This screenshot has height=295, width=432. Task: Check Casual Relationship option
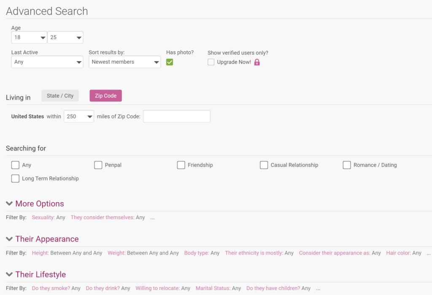(264, 165)
